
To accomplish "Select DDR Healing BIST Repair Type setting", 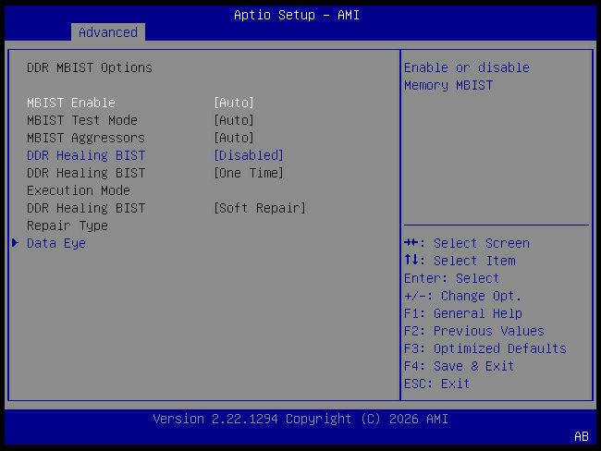I will 86,217.
